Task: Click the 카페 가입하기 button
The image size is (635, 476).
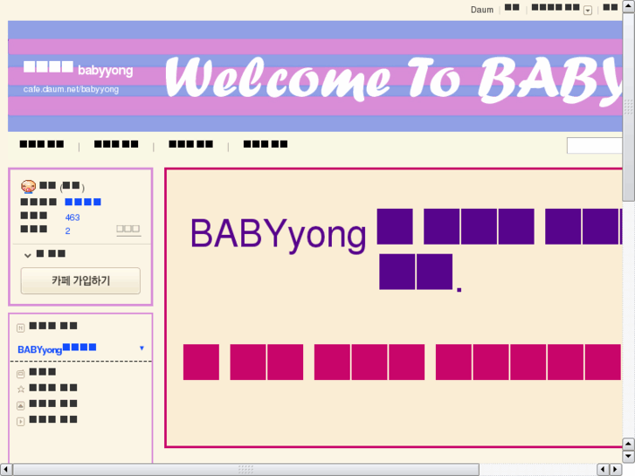Action: 80,280
